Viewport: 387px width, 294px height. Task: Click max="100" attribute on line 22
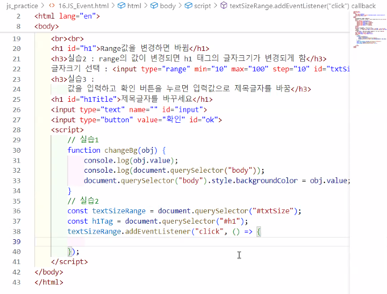(x=249, y=69)
